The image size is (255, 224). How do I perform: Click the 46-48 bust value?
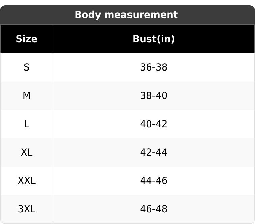tap(153, 209)
